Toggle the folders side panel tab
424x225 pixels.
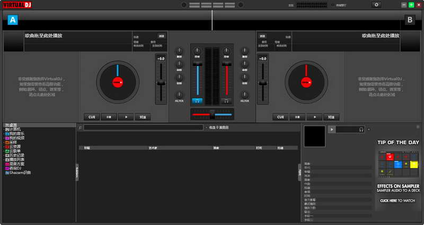tap(77, 172)
